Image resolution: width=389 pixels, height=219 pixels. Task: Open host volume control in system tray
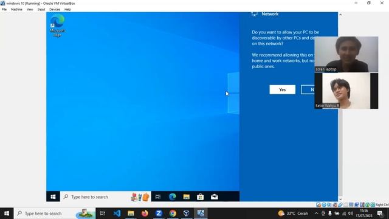(350, 214)
